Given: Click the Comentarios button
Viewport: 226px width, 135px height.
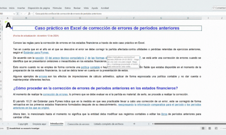Looking at the screenshot, I should tap(219, 8).
